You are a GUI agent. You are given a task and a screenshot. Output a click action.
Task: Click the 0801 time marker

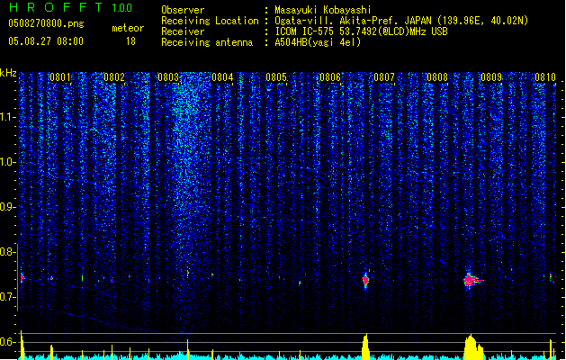tap(60, 77)
